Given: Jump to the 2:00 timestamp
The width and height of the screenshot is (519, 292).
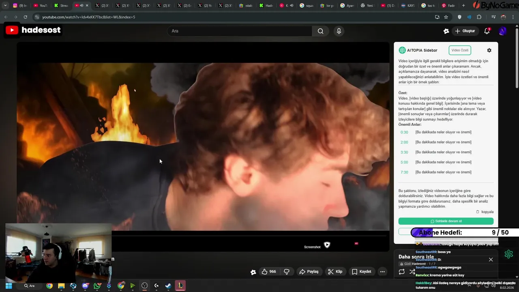Looking at the screenshot, I should 404,142.
